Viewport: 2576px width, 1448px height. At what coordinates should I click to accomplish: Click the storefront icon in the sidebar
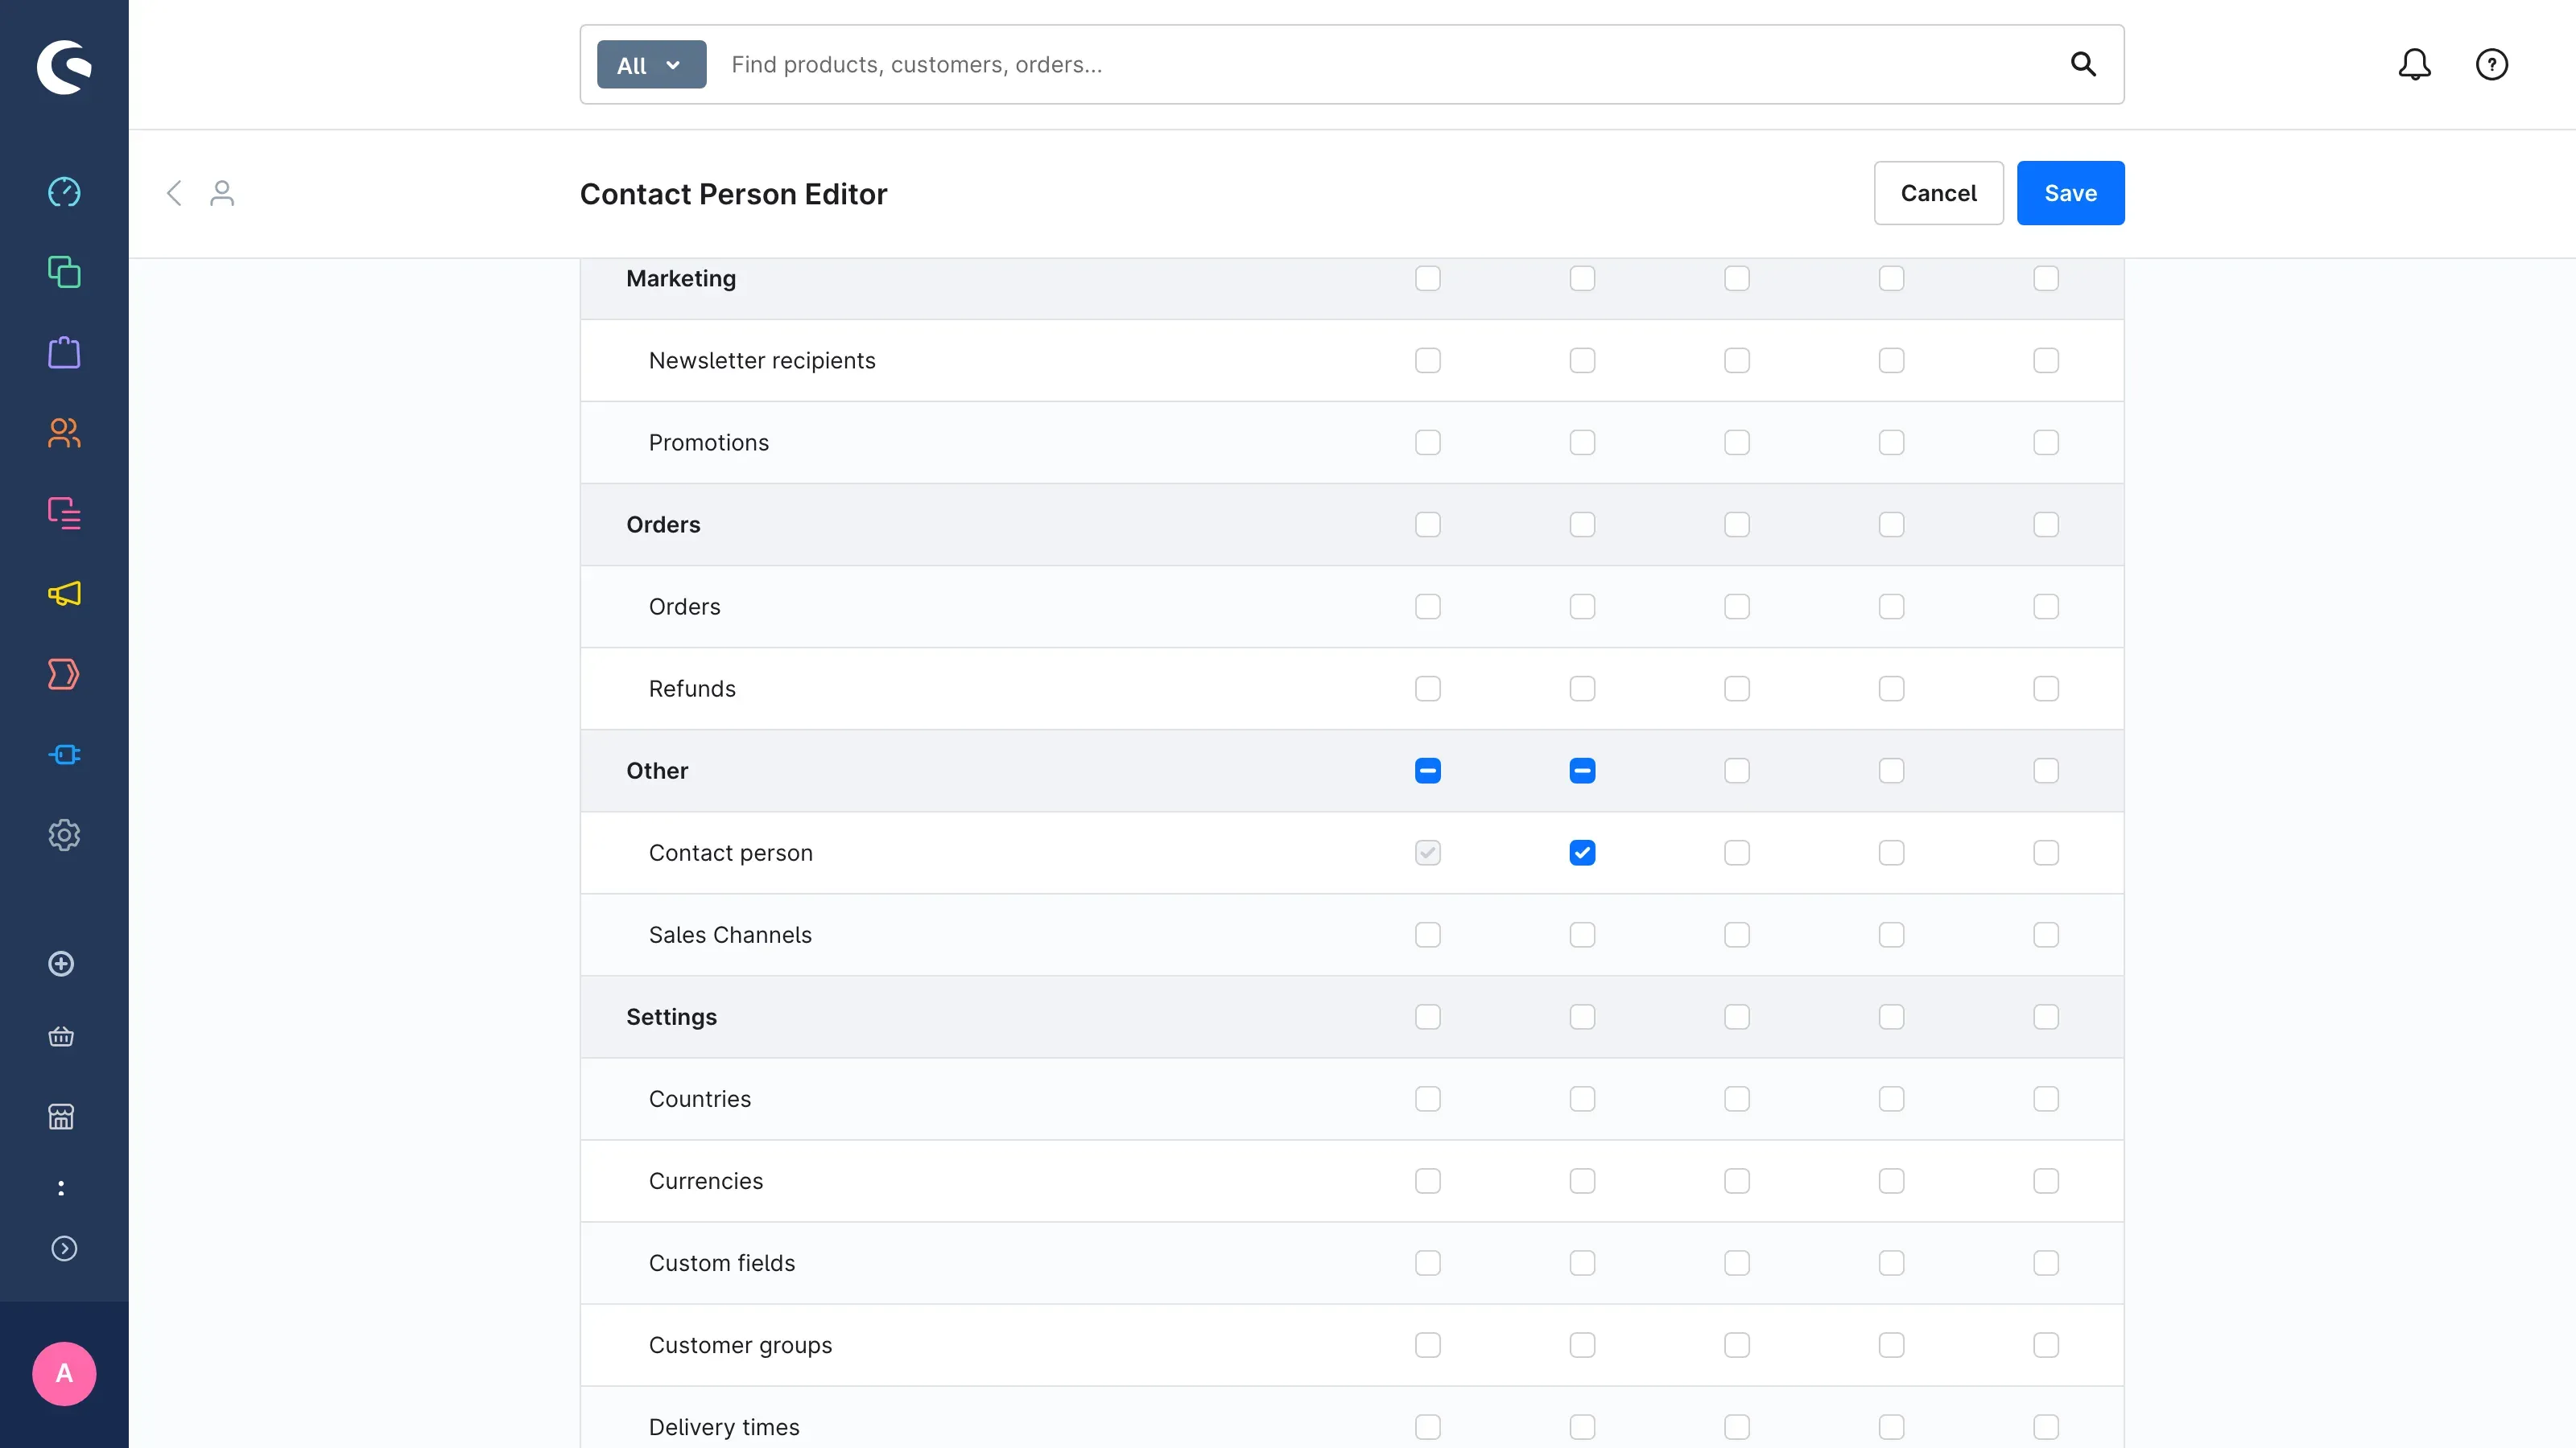(61, 1117)
